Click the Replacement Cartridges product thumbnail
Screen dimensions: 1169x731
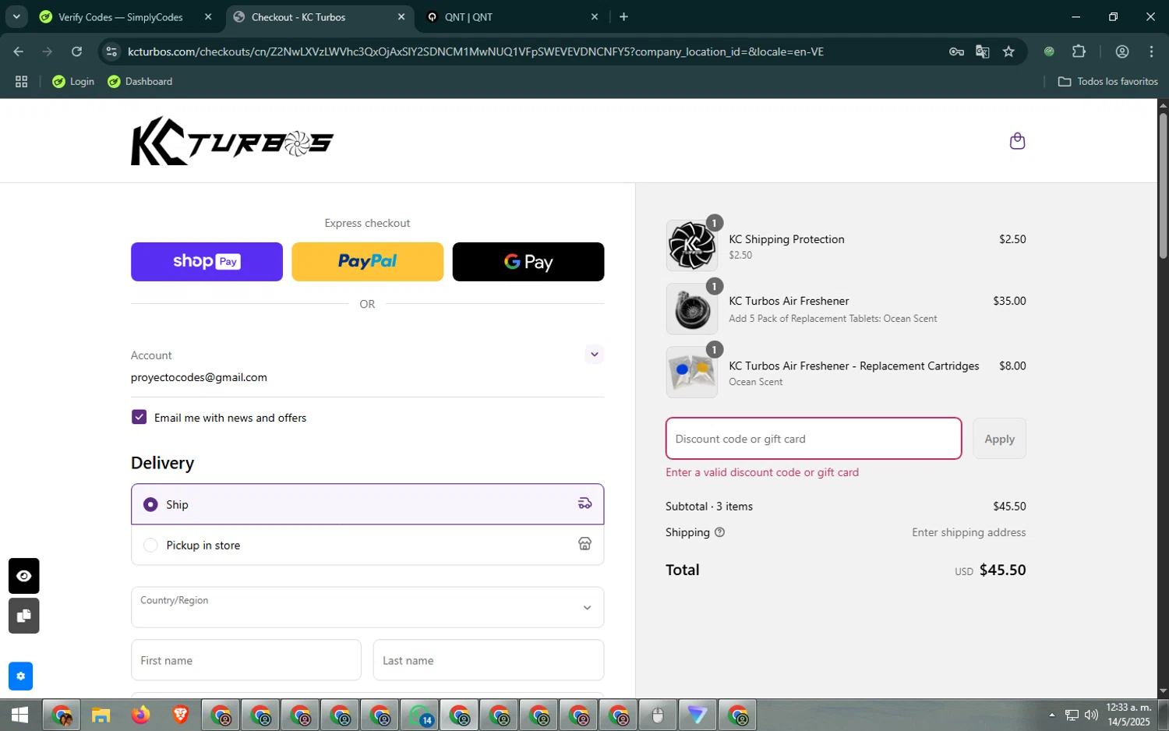point(692,373)
